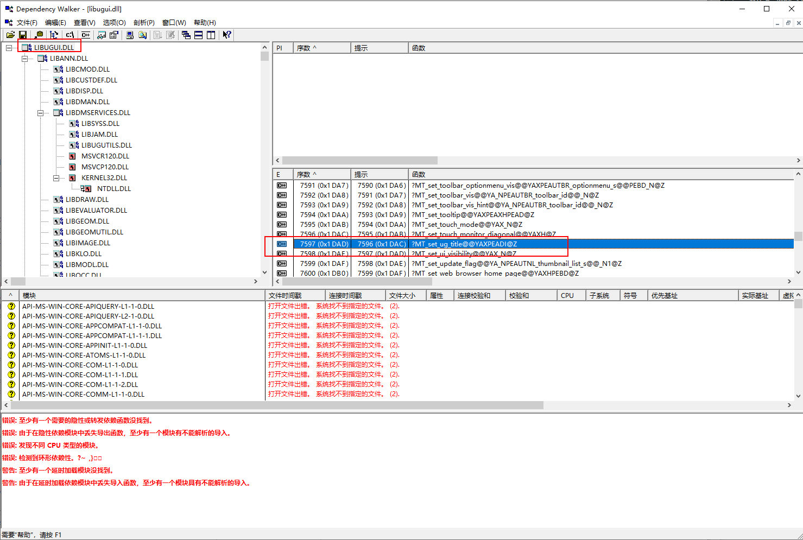Select the LIBUGUTILS.DLL tree item
803x540 pixels.
(x=106, y=145)
